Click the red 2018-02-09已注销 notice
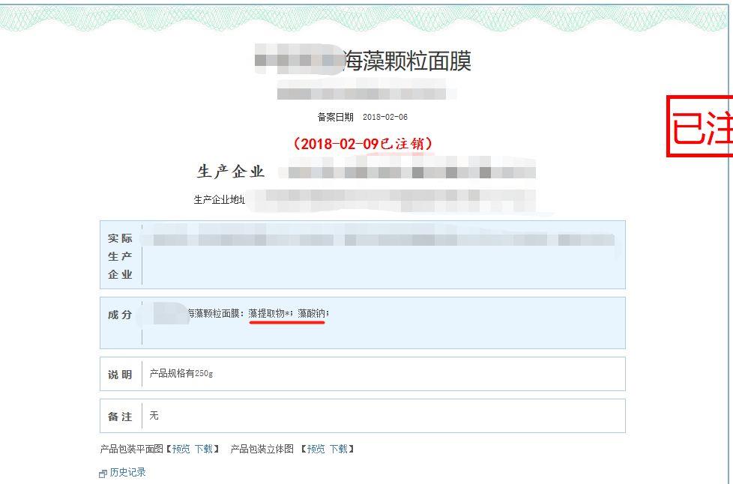733x484 pixels. tap(363, 143)
